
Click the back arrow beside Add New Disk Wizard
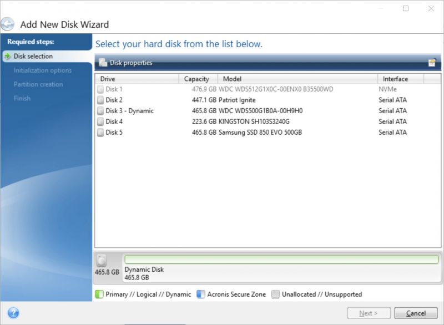(7, 24)
